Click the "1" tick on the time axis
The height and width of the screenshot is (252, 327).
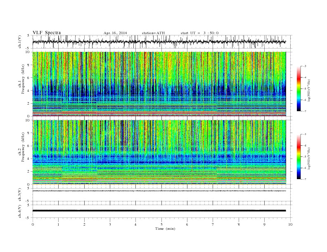[x=58, y=224]
